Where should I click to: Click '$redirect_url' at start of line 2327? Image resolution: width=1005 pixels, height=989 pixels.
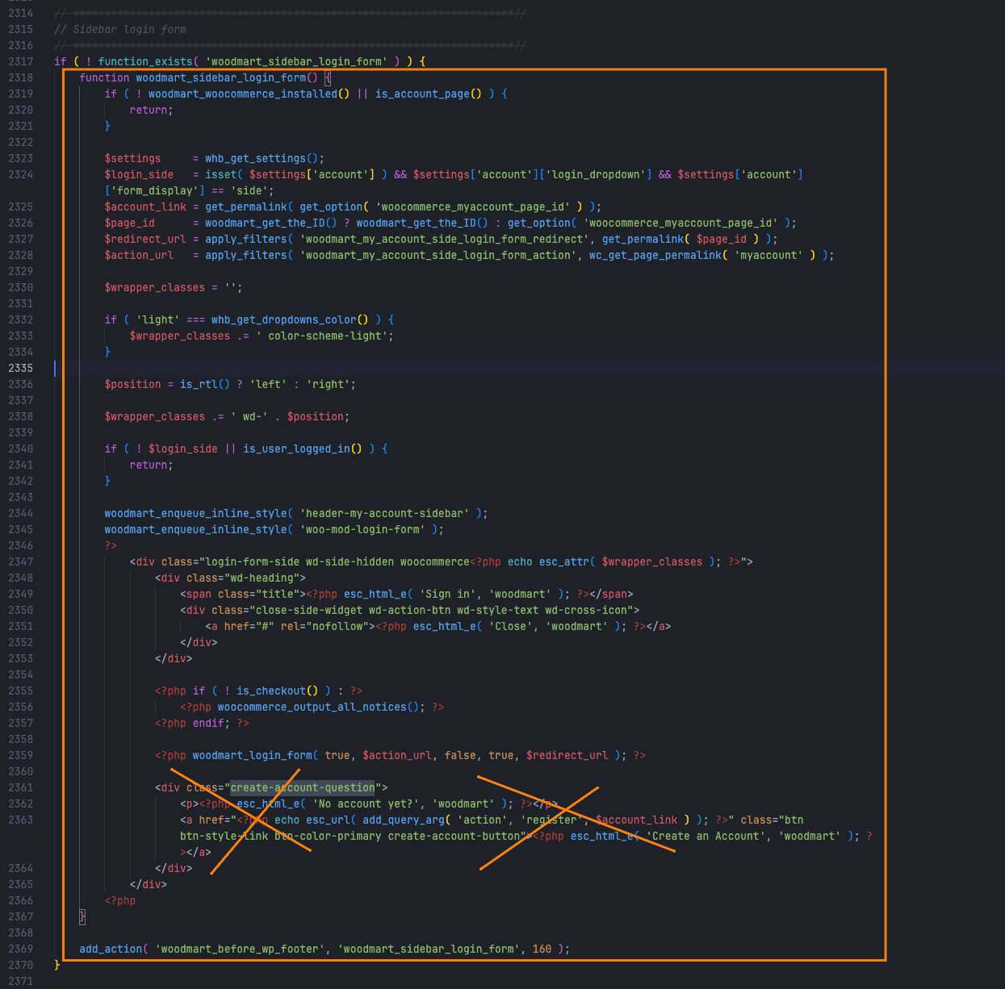(145, 239)
